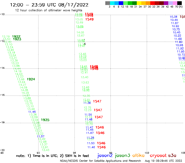Viewport: 185px width, 163px height.
Task: Click the wave height value '13.39'
Action: tap(14, 61)
